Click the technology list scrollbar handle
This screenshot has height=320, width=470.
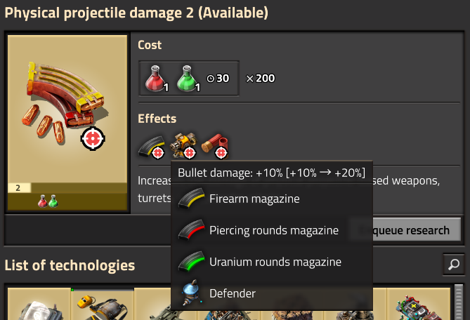459,302
